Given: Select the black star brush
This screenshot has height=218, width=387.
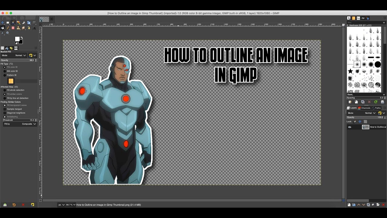Looking at the screenshot, I should 350,71.
